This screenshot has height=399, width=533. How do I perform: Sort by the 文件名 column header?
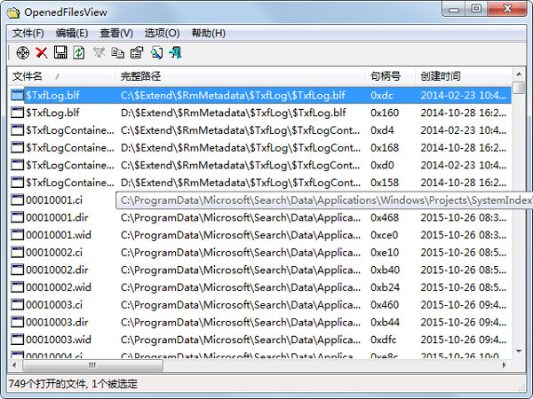[x=61, y=76]
